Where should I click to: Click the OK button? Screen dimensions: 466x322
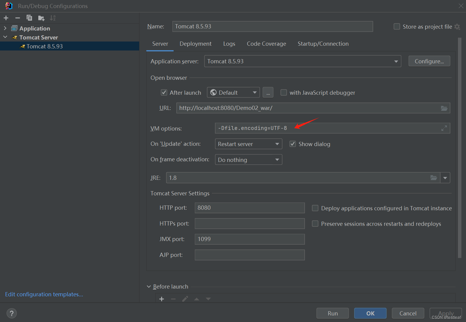(370, 313)
